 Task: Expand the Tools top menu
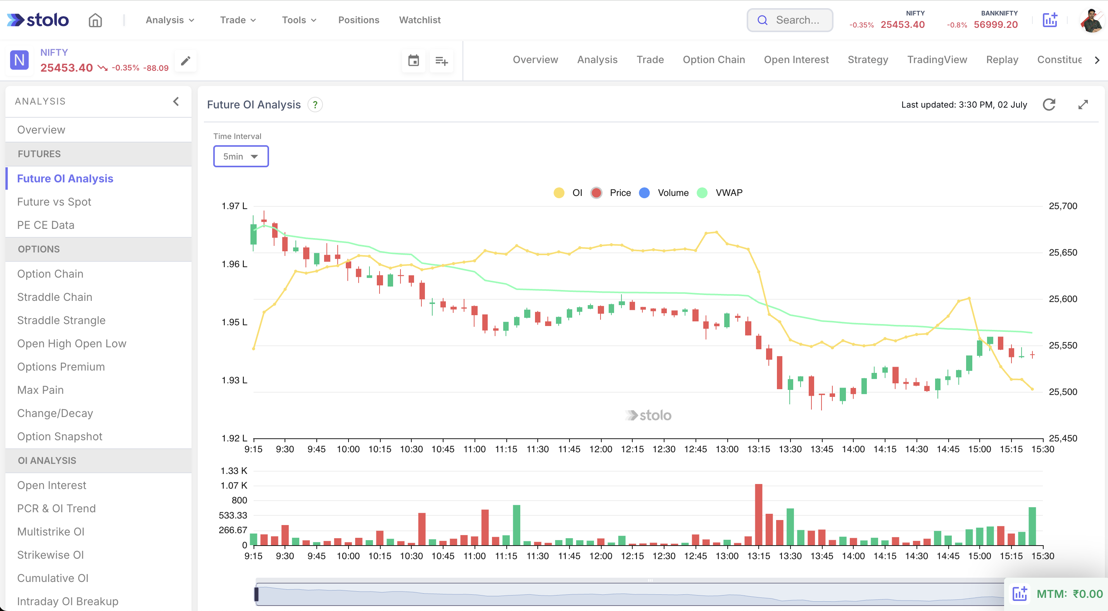pos(299,20)
